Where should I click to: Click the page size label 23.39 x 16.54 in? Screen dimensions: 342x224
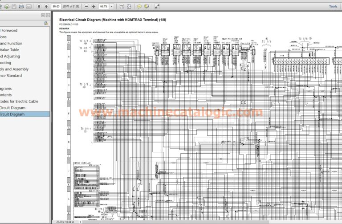(65, 222)
